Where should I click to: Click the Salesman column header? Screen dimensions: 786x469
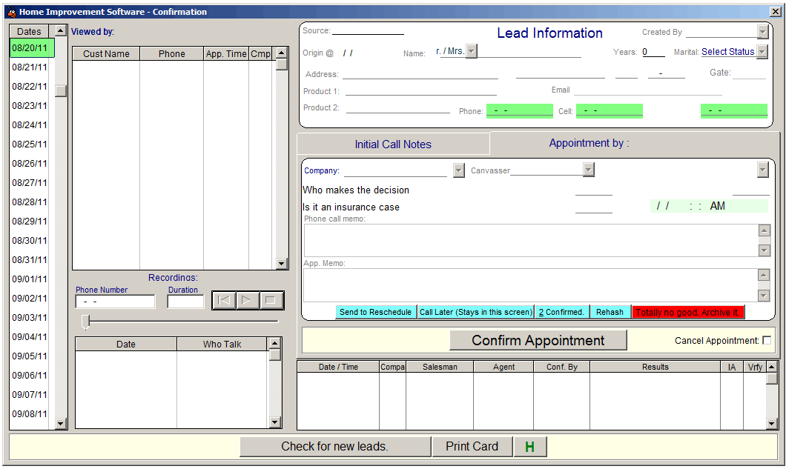tap(440, 367)
